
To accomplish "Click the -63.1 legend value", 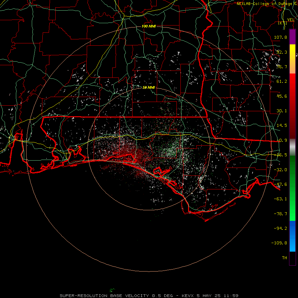I will [280, 199].
